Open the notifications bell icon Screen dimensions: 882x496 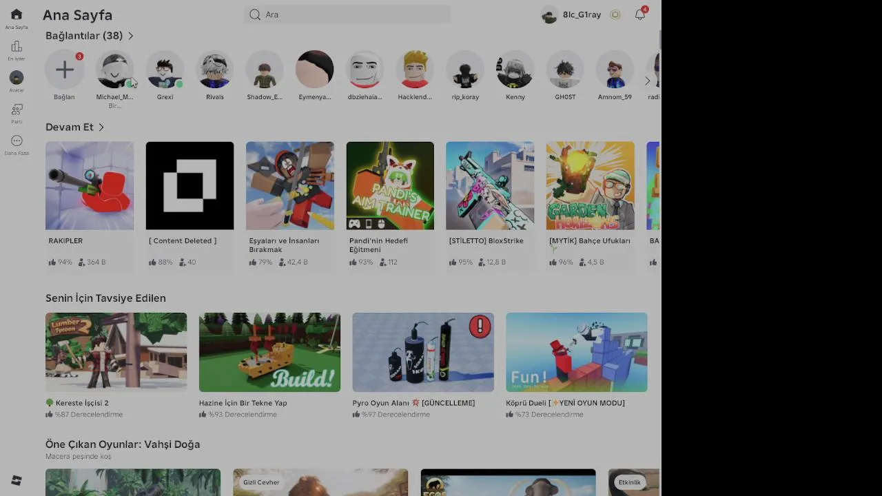point(640,14)
